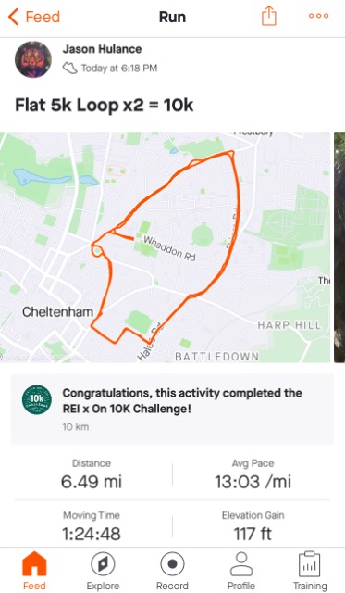345x593 pixels.
Task: Tap the Elevation Gain 117 ft stat
Action: coord(253,527)
